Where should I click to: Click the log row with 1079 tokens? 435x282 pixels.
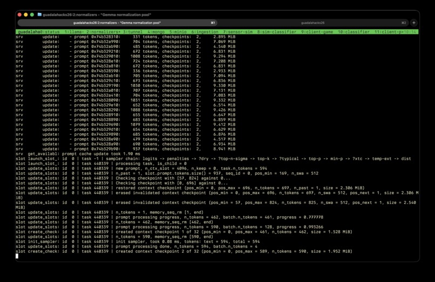[x=125, y=125]
